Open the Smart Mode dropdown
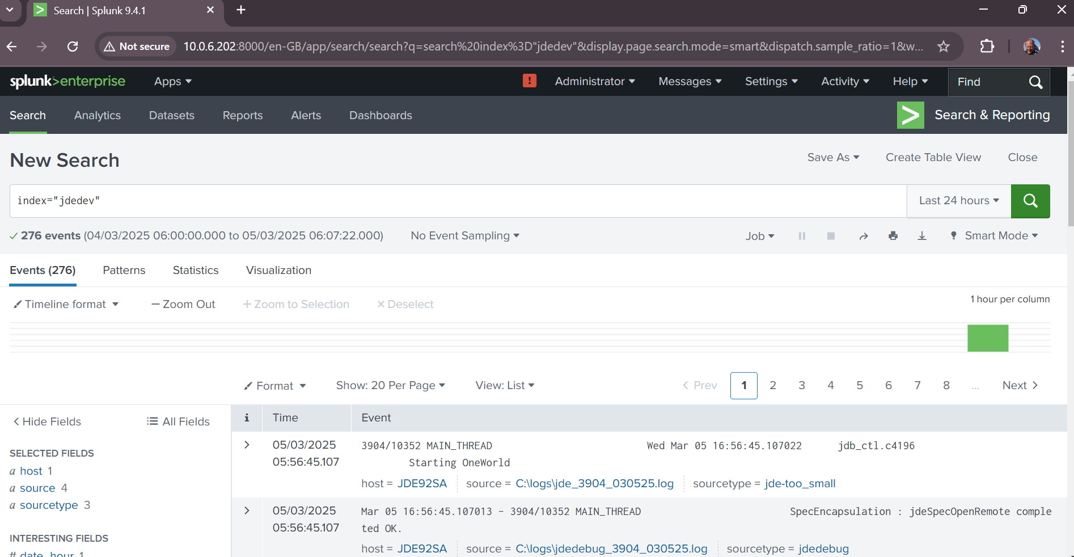The height and width of the screenshot is (557, 1074). 995,236
